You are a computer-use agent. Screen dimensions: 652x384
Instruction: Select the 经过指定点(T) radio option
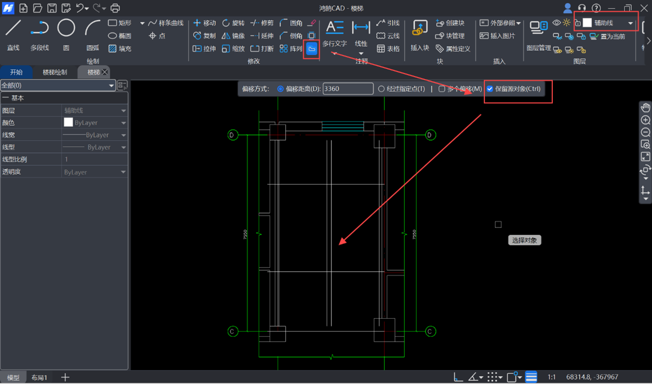381,89
